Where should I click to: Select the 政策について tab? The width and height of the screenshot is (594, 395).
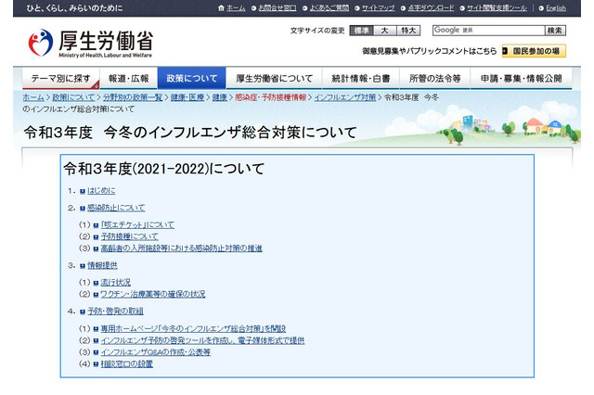pyautogui.click(x=192, y=78)
